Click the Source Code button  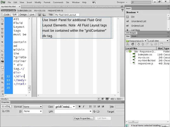(9, 10)
